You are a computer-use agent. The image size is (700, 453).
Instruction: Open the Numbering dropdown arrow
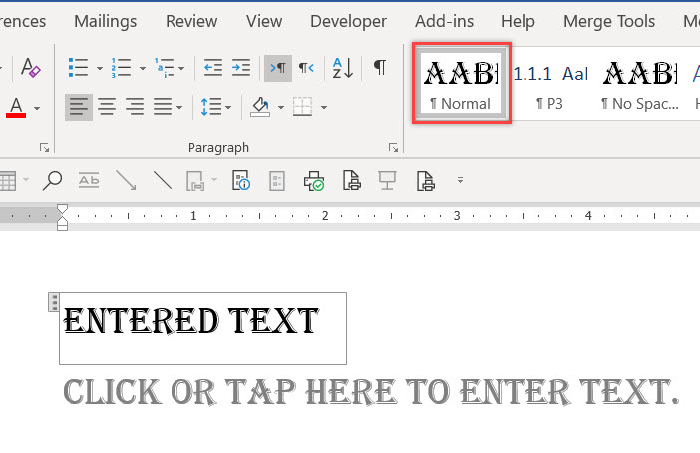(143, 69)
